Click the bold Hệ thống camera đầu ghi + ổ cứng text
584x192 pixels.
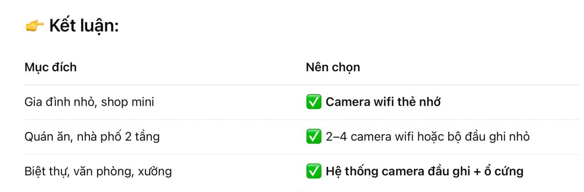click(425, 171)
